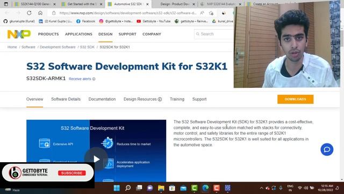Select the Training tab
The image size is (344, 194).
177,99
